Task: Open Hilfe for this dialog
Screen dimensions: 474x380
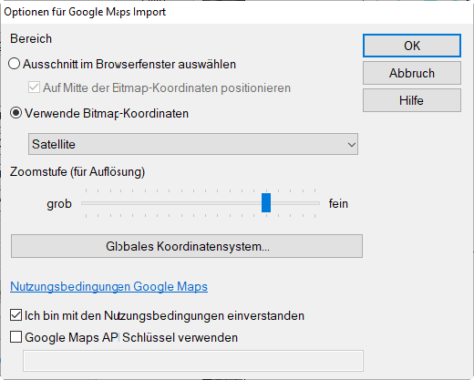Action: 412,100
